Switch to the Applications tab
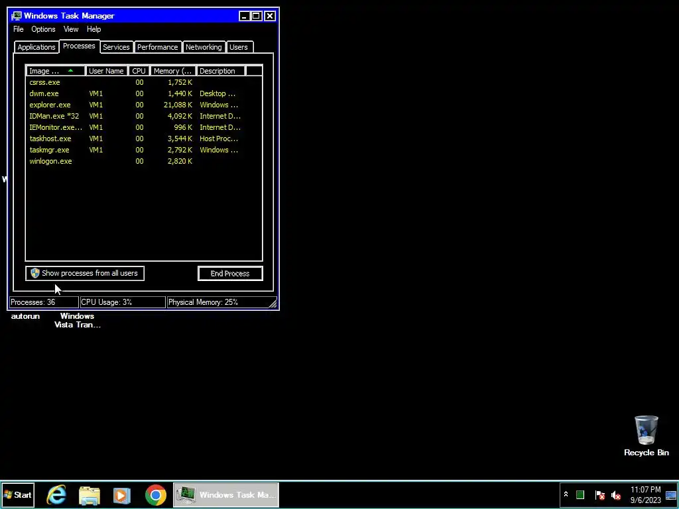The width and height of the screenshot is (679, 509). pos(36,47)
